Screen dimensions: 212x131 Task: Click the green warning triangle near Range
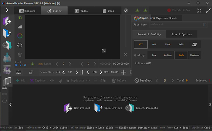click(x=33, y=64)
